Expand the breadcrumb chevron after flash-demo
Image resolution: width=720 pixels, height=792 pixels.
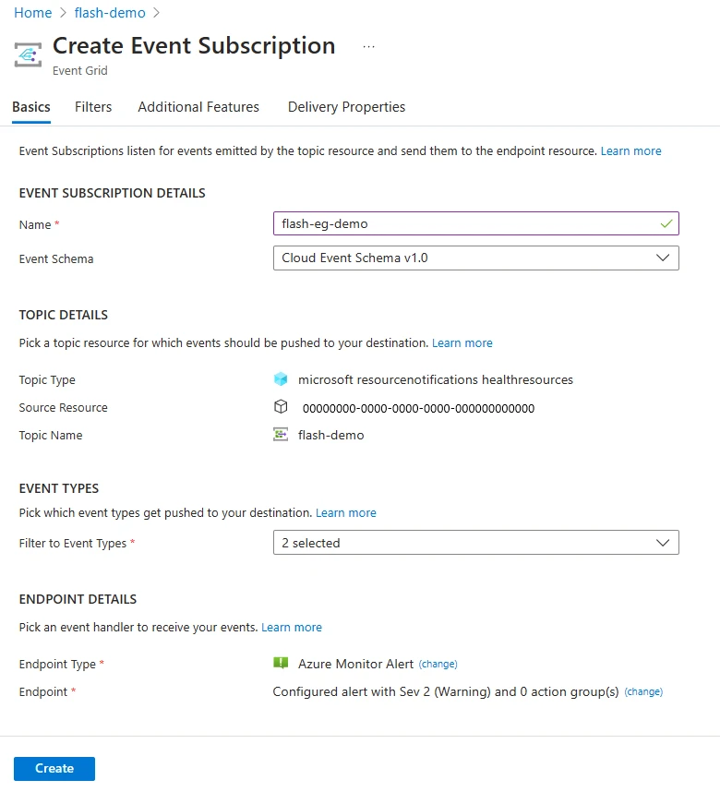(157, 13)
